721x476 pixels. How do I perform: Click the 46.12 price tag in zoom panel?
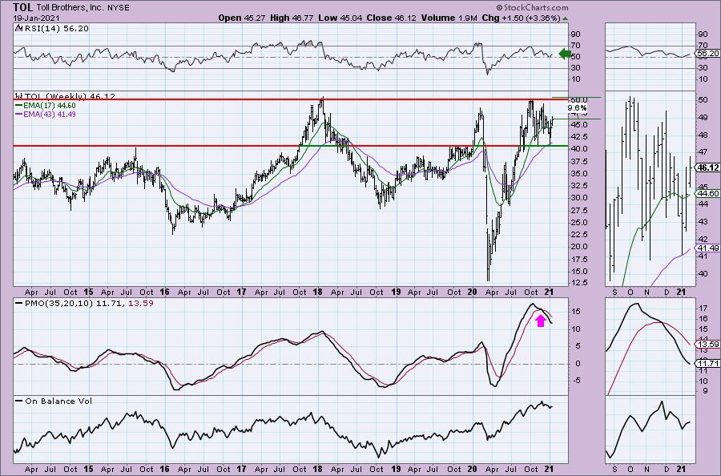[708, 167]
